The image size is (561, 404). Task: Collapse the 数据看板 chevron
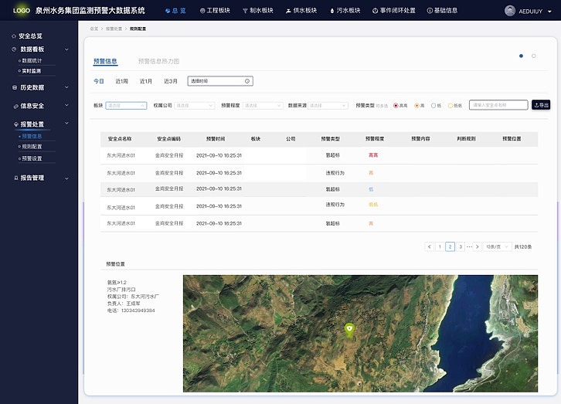pos(66,49)
